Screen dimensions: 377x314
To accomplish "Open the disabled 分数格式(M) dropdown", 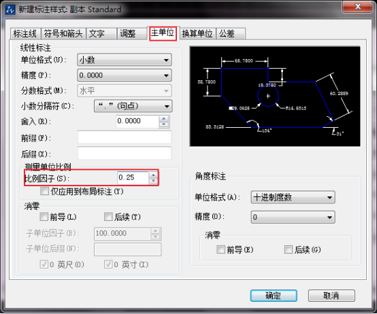I will 125,91.
